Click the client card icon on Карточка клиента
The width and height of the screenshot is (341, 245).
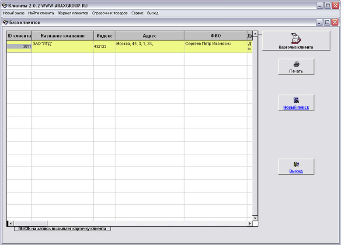pos(296,38)
